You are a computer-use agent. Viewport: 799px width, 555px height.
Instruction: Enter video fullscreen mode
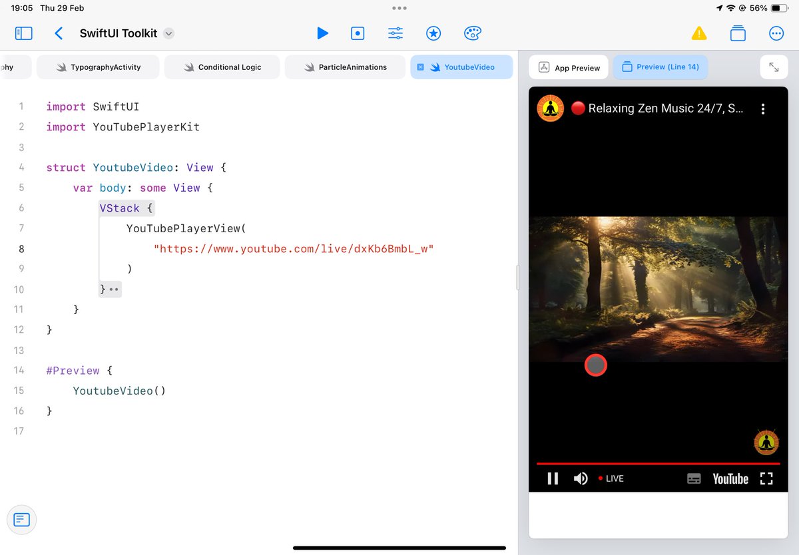(x=766, y=478)
